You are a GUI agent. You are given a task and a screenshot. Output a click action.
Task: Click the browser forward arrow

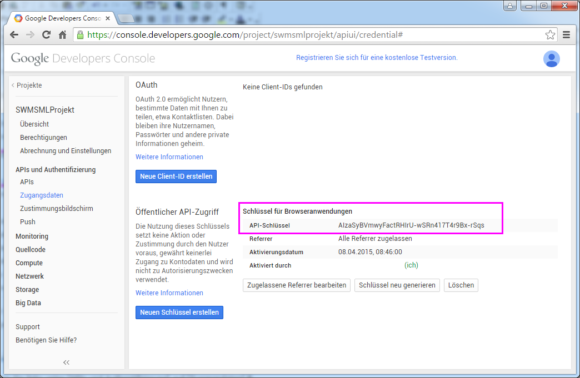(x=31, y=35)
